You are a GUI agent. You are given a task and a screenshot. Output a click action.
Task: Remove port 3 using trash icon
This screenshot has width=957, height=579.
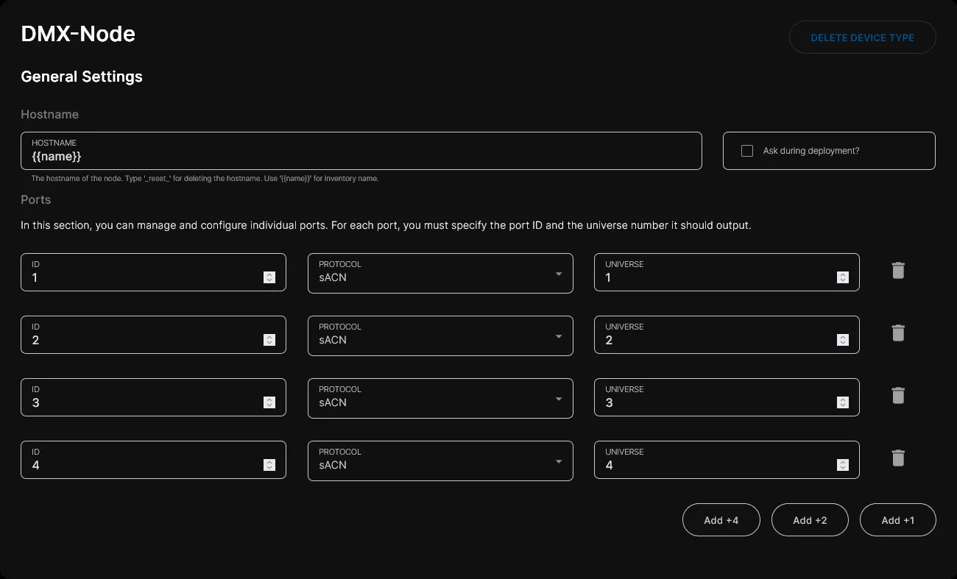(897, 396)
